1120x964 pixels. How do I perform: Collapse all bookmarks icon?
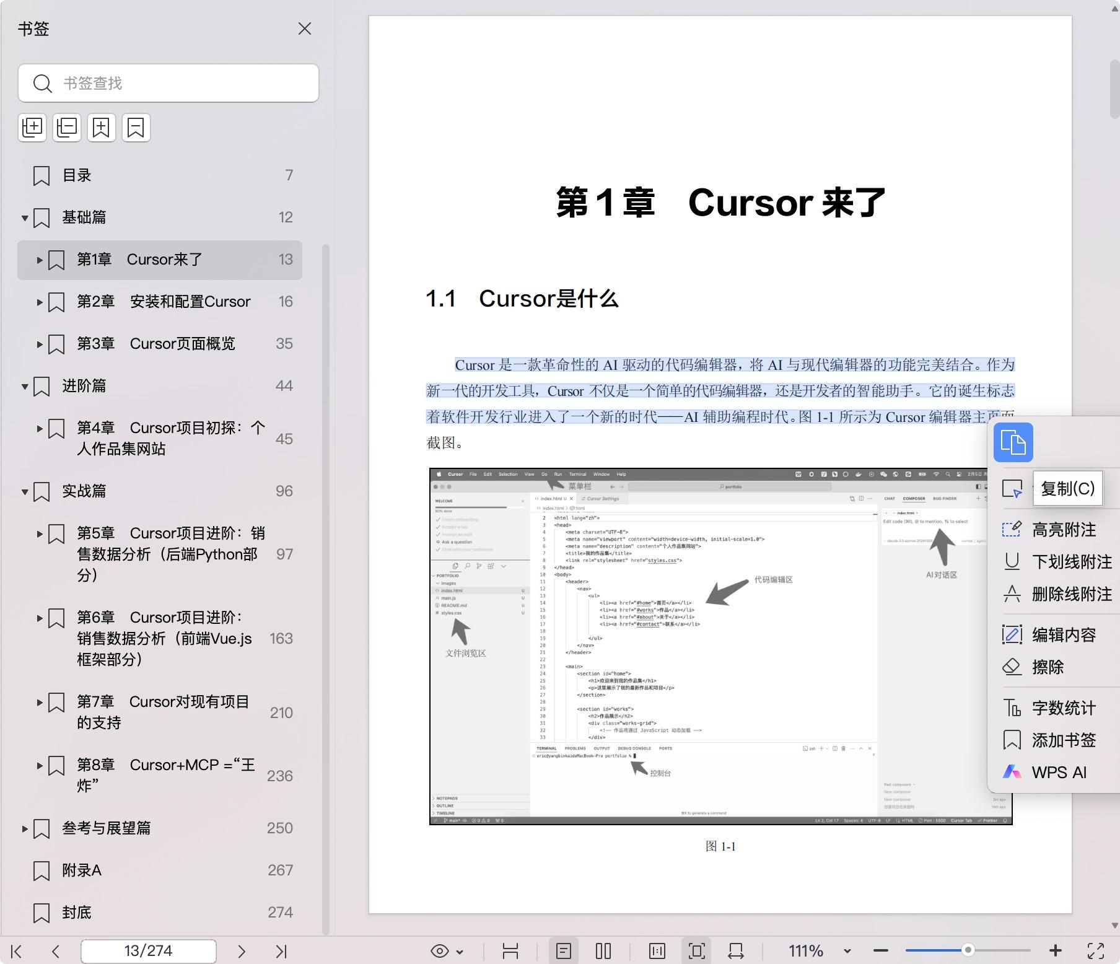(67, 128)
